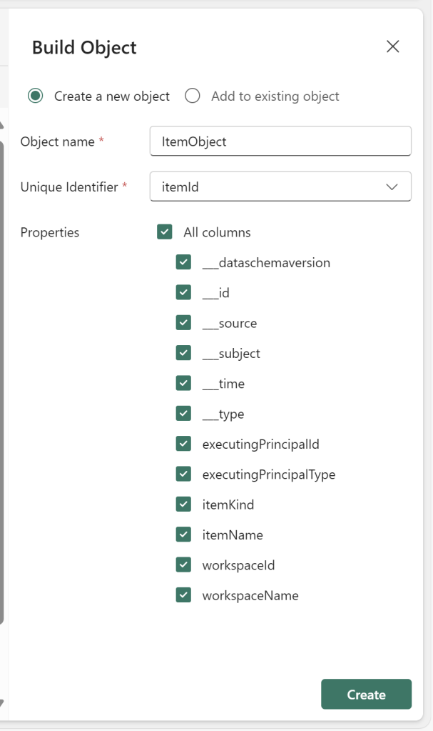433x731 pixels.
Task: Toggle the ___id property checkbox
Action: (x=183, y=292)
